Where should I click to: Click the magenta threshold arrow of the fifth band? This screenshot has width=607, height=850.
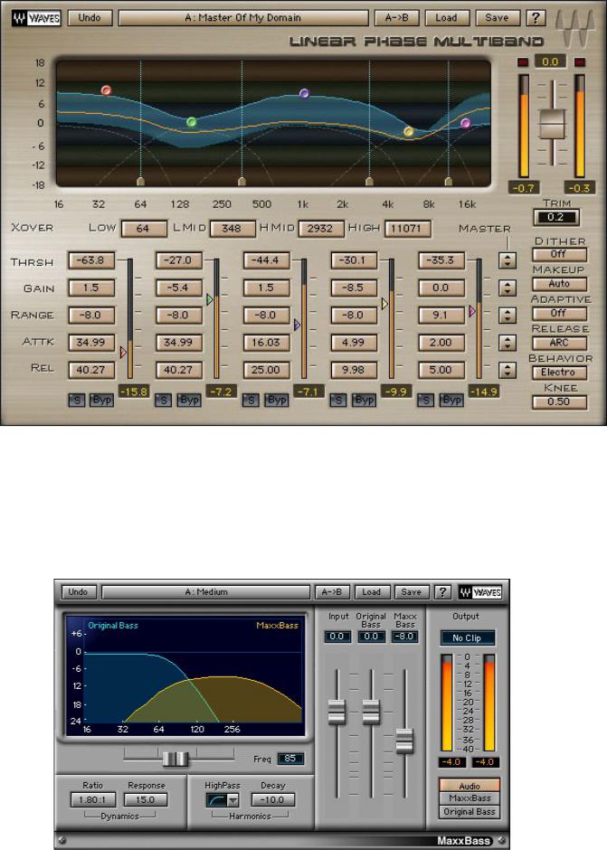click(472, 311)
